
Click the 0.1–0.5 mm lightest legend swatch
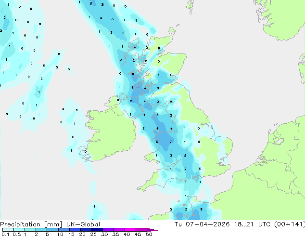[8, 230]
